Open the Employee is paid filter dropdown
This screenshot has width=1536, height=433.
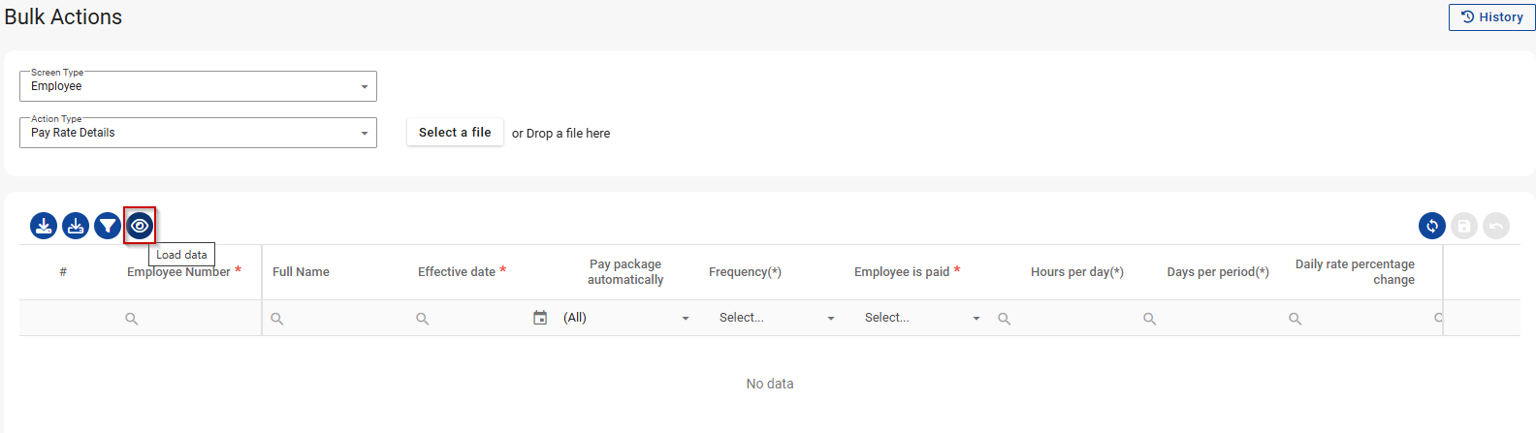click(x=921, y=318)
